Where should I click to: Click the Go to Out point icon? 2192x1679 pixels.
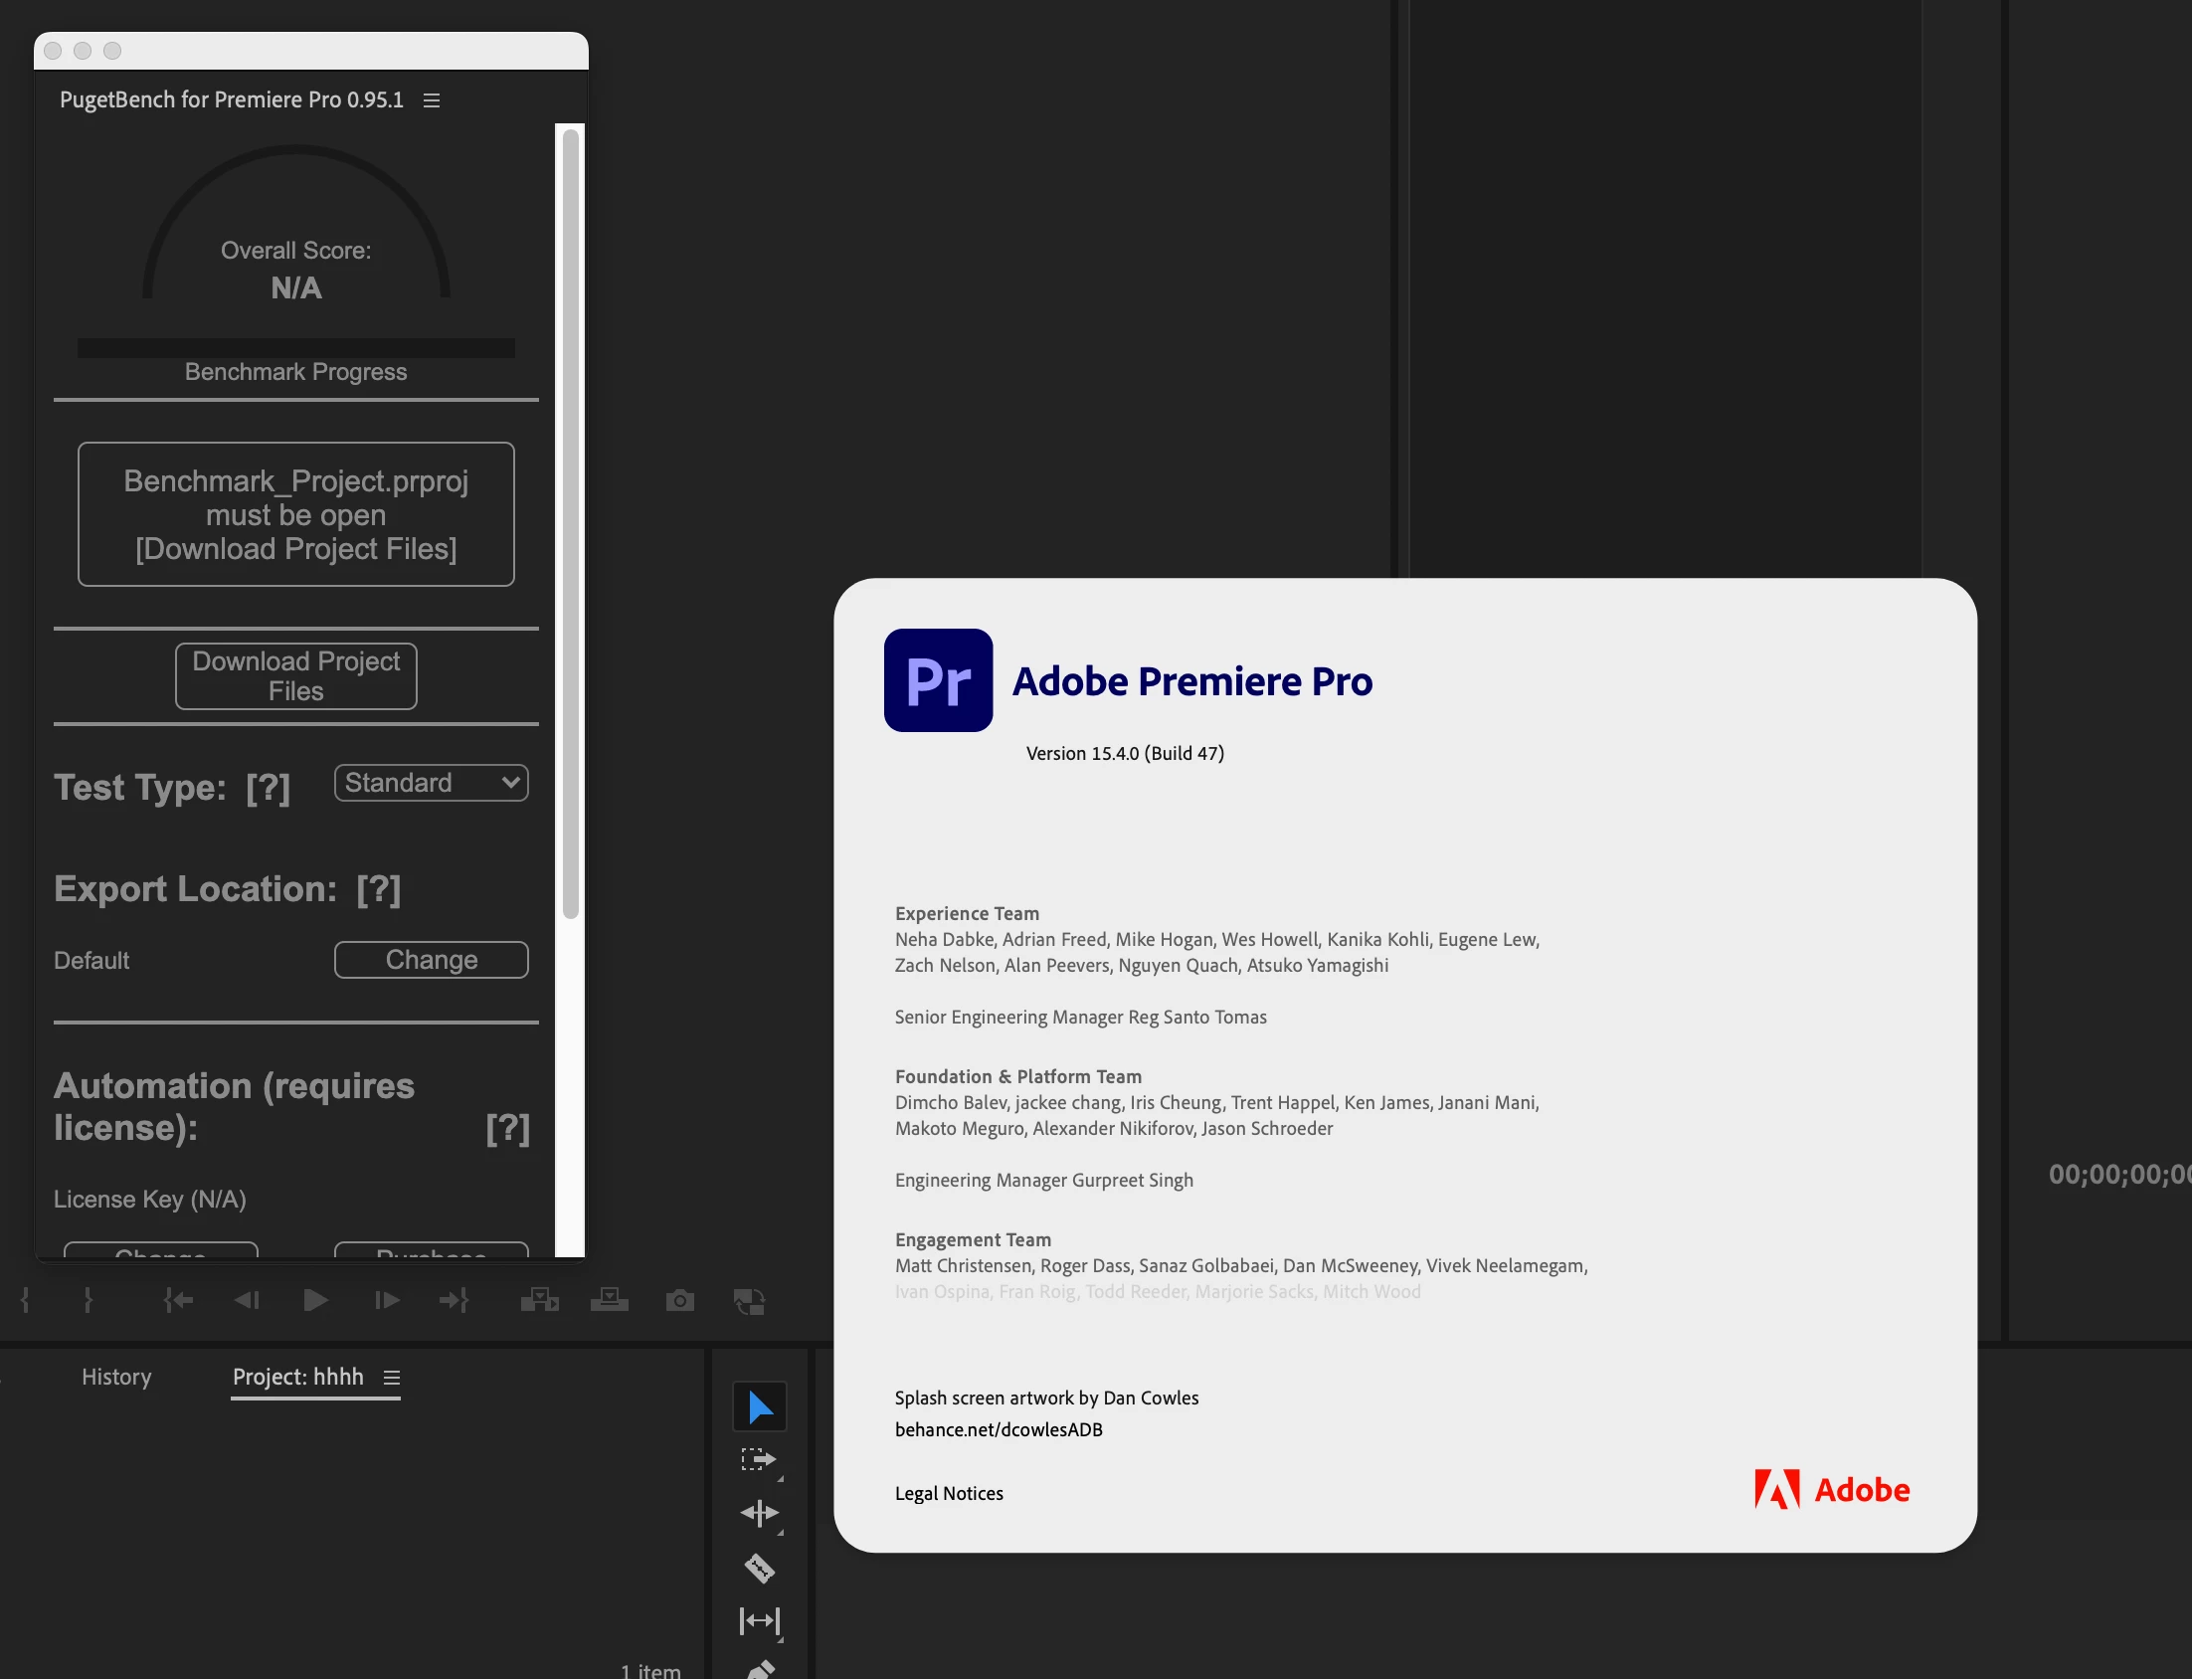pyautogui.click(x=455, y=1300)
